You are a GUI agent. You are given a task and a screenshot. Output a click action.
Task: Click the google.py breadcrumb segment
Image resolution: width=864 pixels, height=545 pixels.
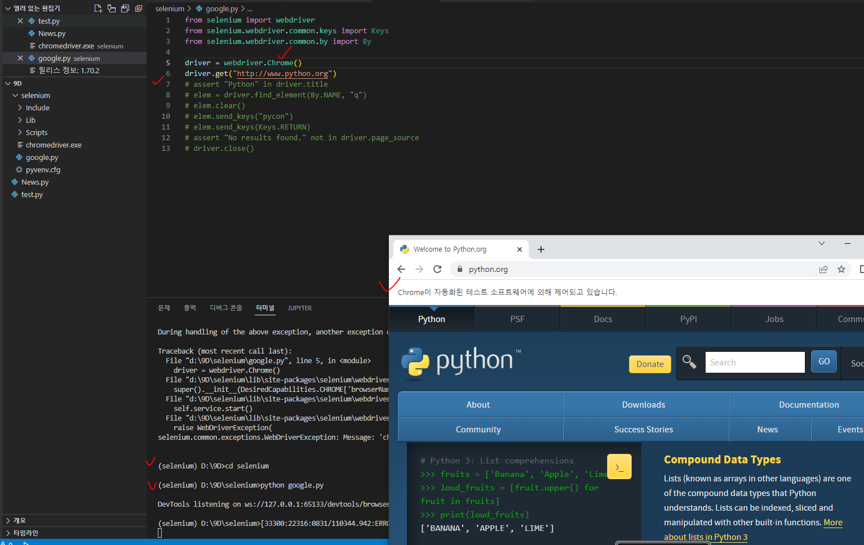tap(221, 8)
